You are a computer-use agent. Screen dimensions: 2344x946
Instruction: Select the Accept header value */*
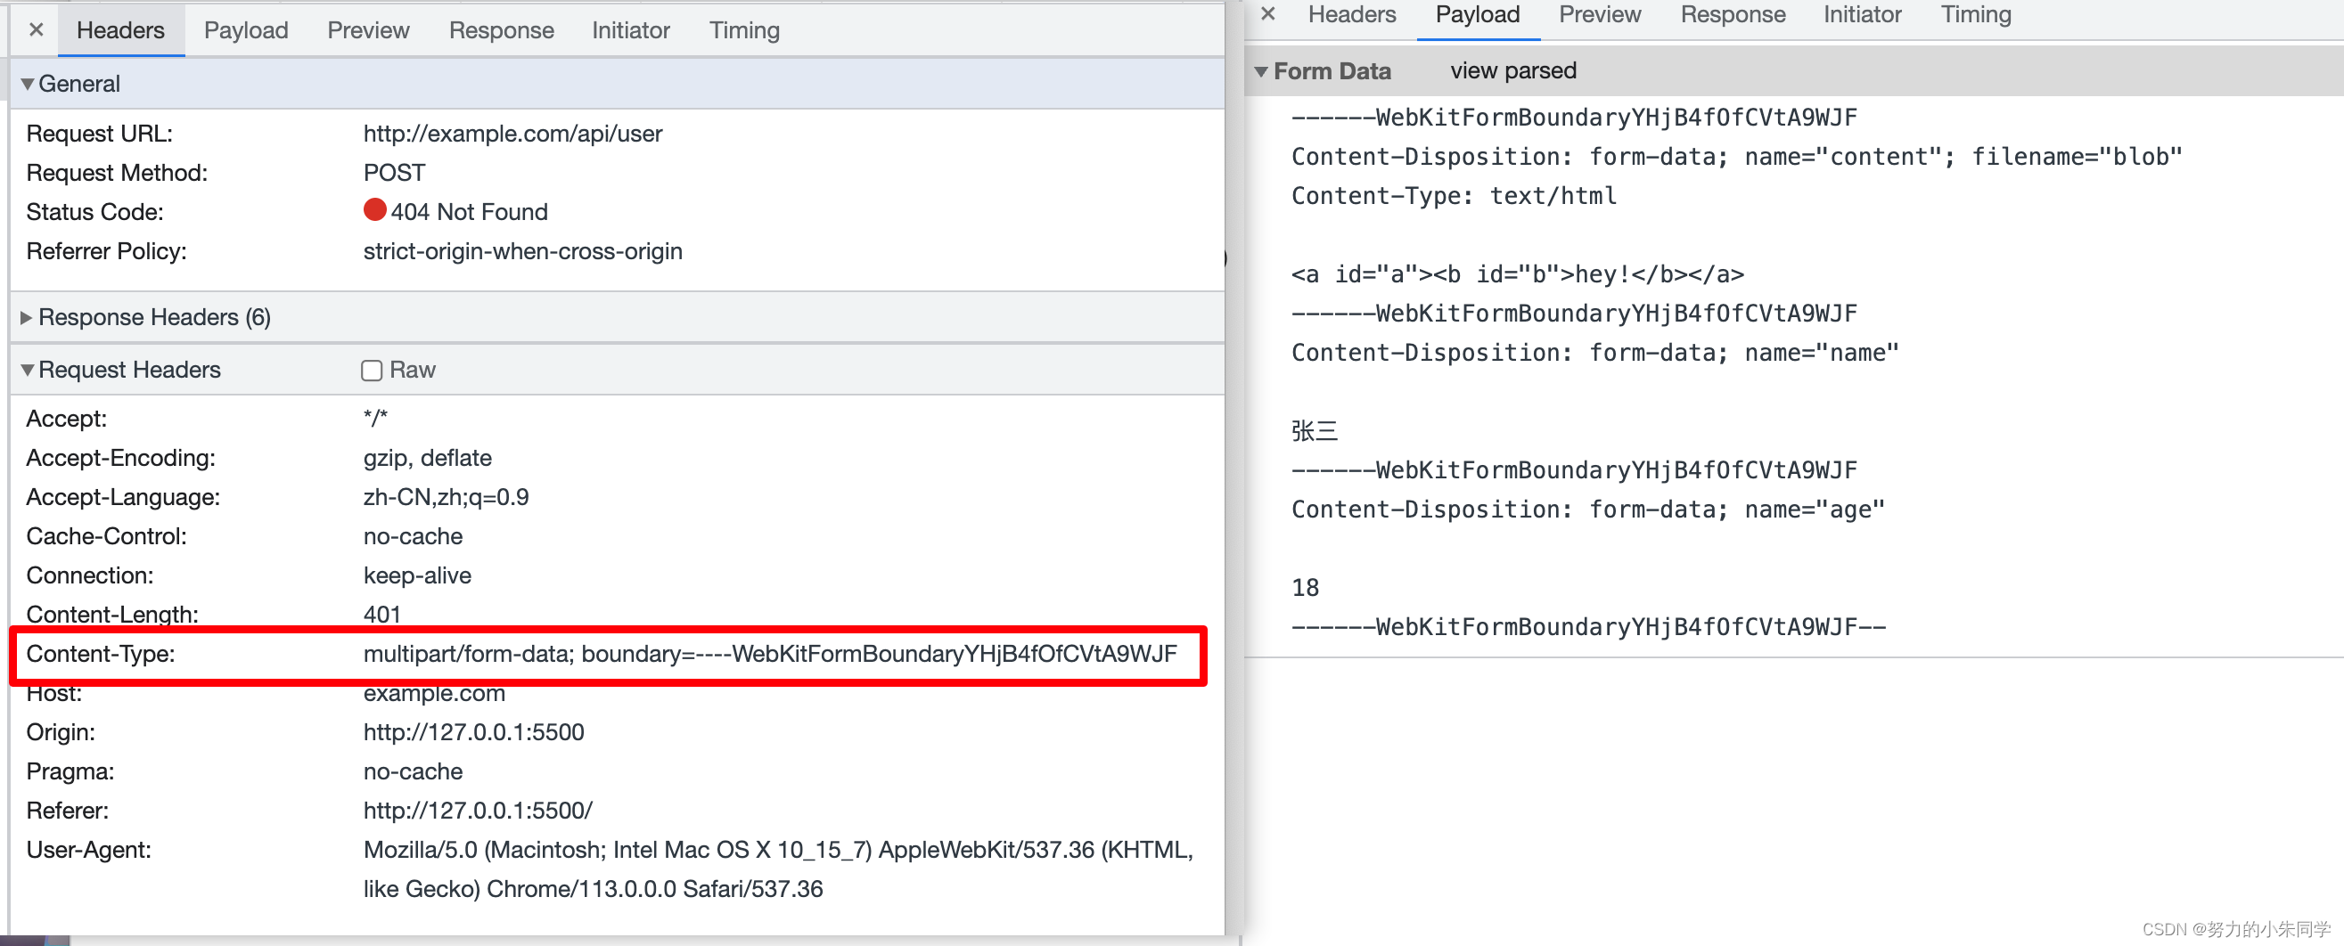point(375,419)
